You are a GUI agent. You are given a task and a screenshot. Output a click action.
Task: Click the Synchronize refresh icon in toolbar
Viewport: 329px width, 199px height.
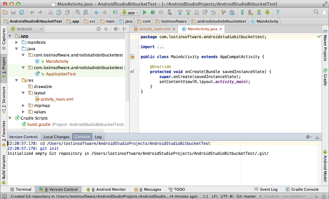22,12
